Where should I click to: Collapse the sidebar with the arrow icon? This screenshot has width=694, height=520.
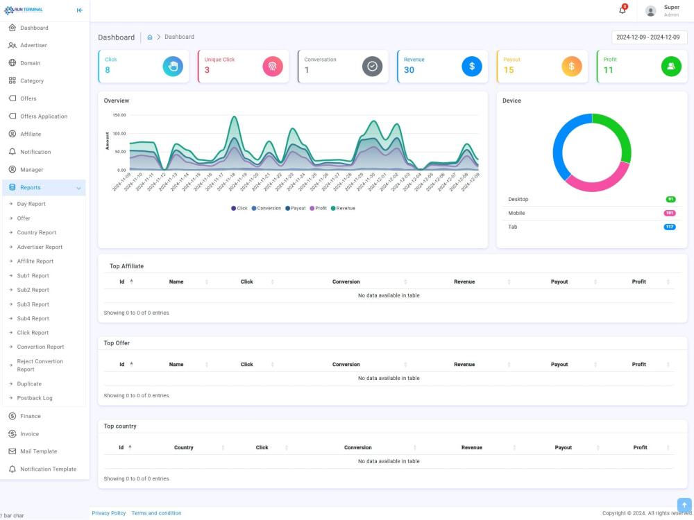click(x=80, y=10)
